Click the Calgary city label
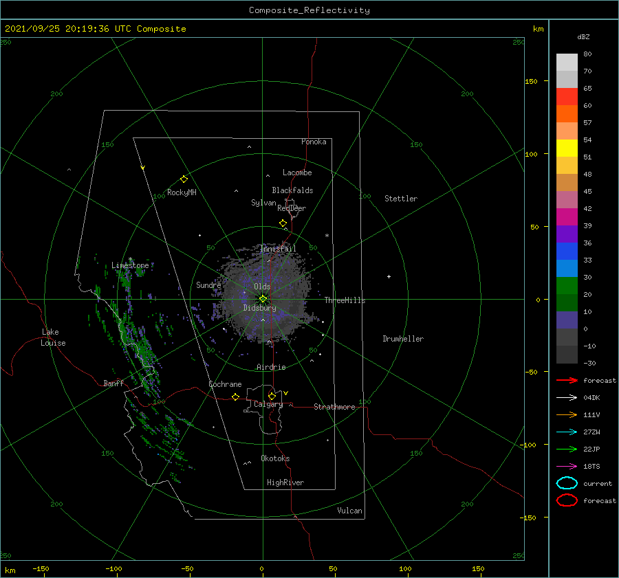The image size is (619, 578). (268, 404)
